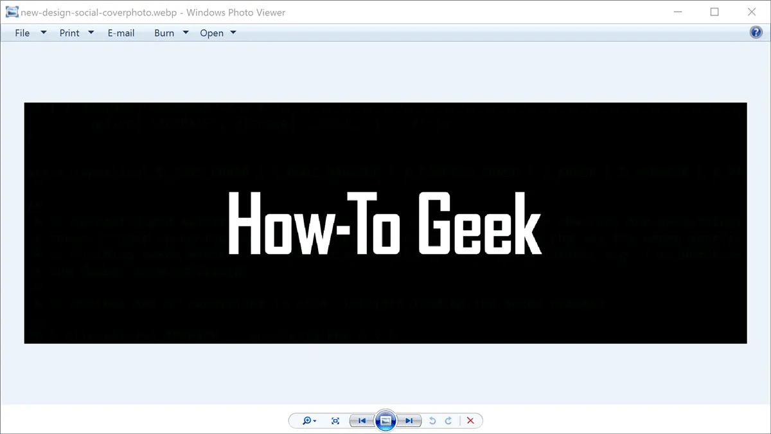Go to the next image
Screen dimensions: 771x434
pos(409,420)
